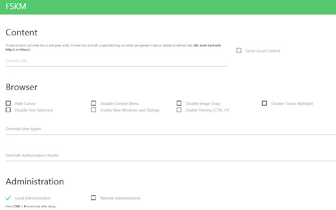
Task: Enable New Windows and Dialogs checkbox
Action: click(93, 110)
